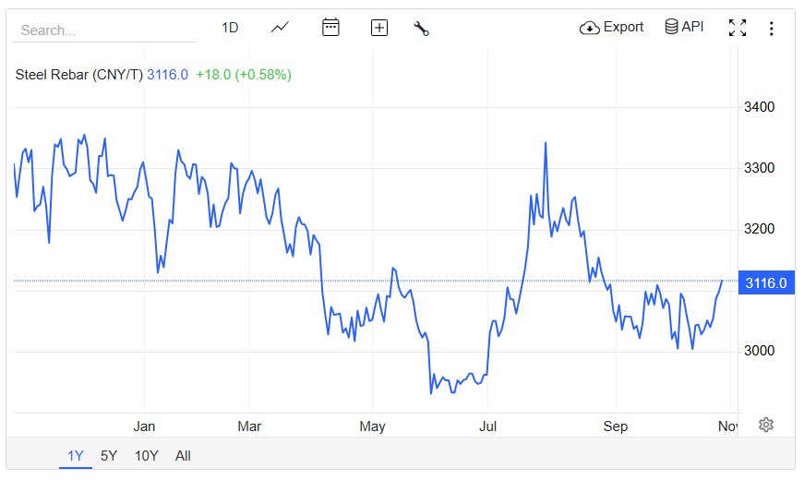Screen dimensions: 804x480
Task: Open the calendar date range picker
Action: click(330, 28)
